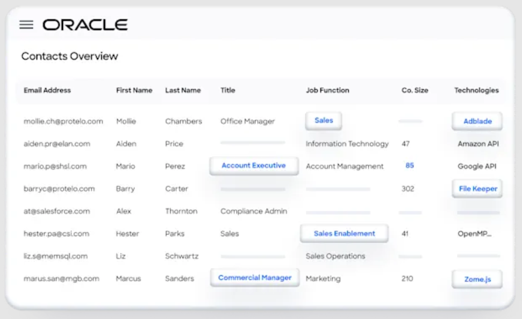Click last name Carter
The width and height of the screenshot is (522, 319).
point(176,189)
